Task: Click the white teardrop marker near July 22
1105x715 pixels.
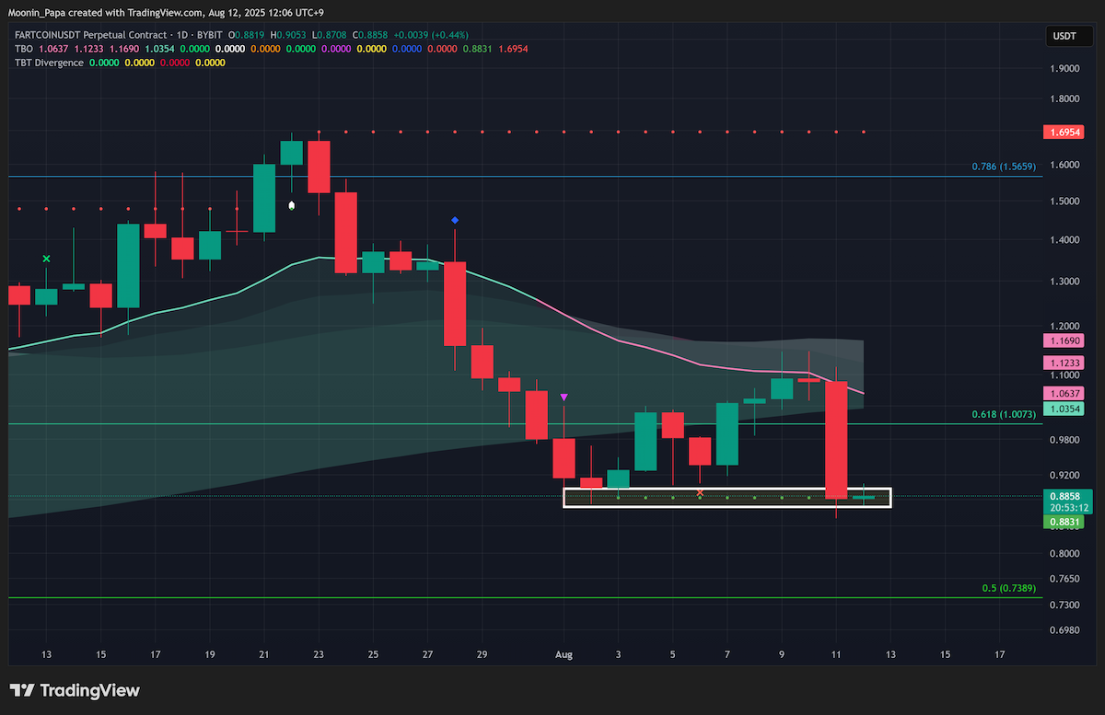Action: tap(292, 205)
